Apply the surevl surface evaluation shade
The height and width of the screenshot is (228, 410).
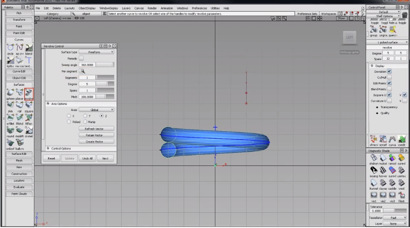pyautogui.click(x=392, y=170)
